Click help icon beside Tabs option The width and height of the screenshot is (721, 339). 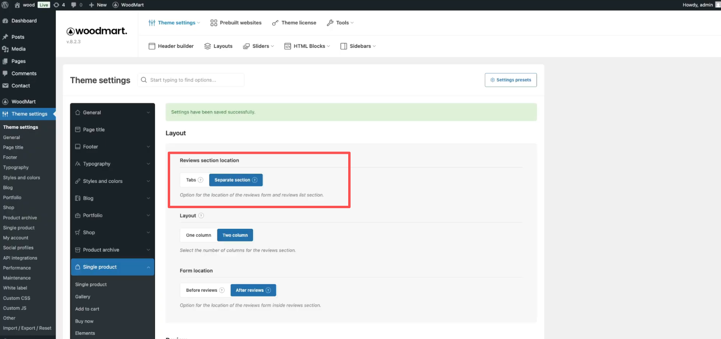[201, 180]
